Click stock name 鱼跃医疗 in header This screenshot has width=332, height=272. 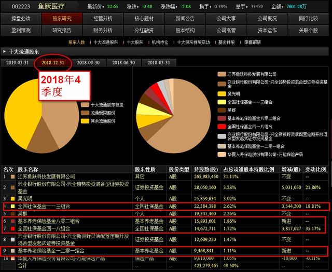click(x=51, y=6)
